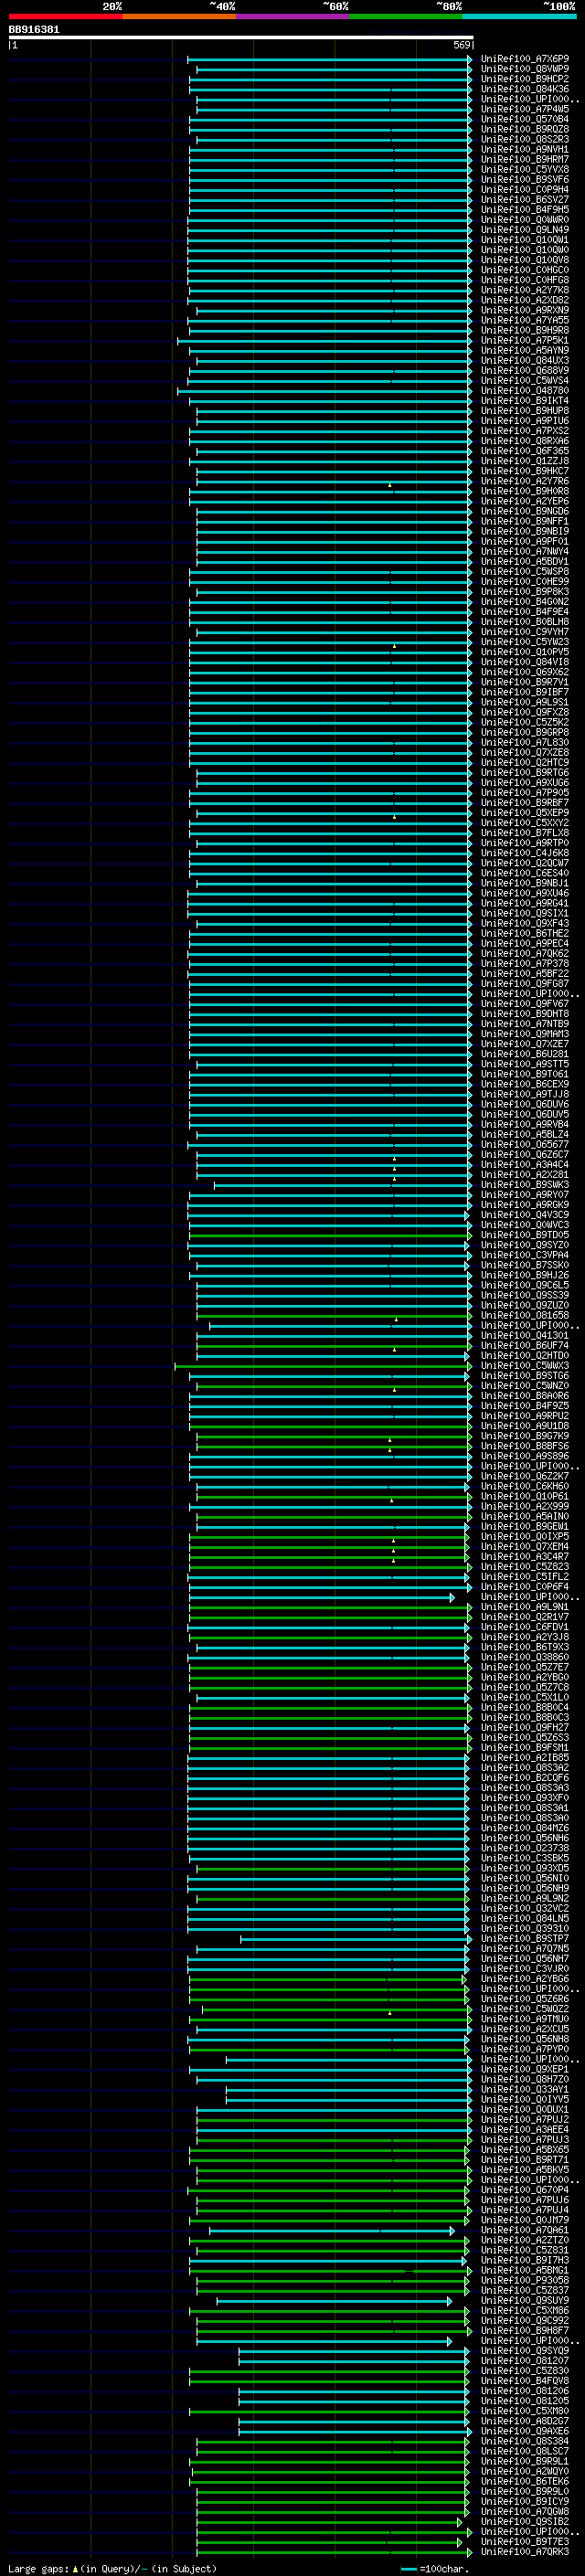Select hit label UniRef100_B9T7E3
This screenshot has height=2576, width=585.
(x=525, y=2541)
